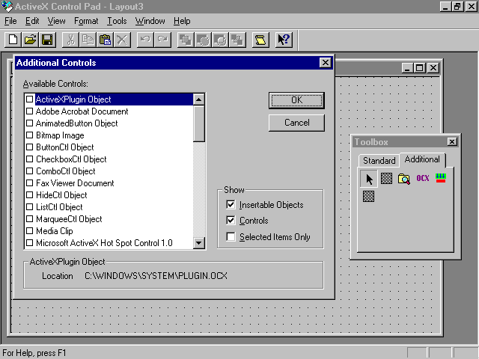Select MarqueeCtl Object in the list
This screenshot has width=479, height=359.
tap(69, 219)
